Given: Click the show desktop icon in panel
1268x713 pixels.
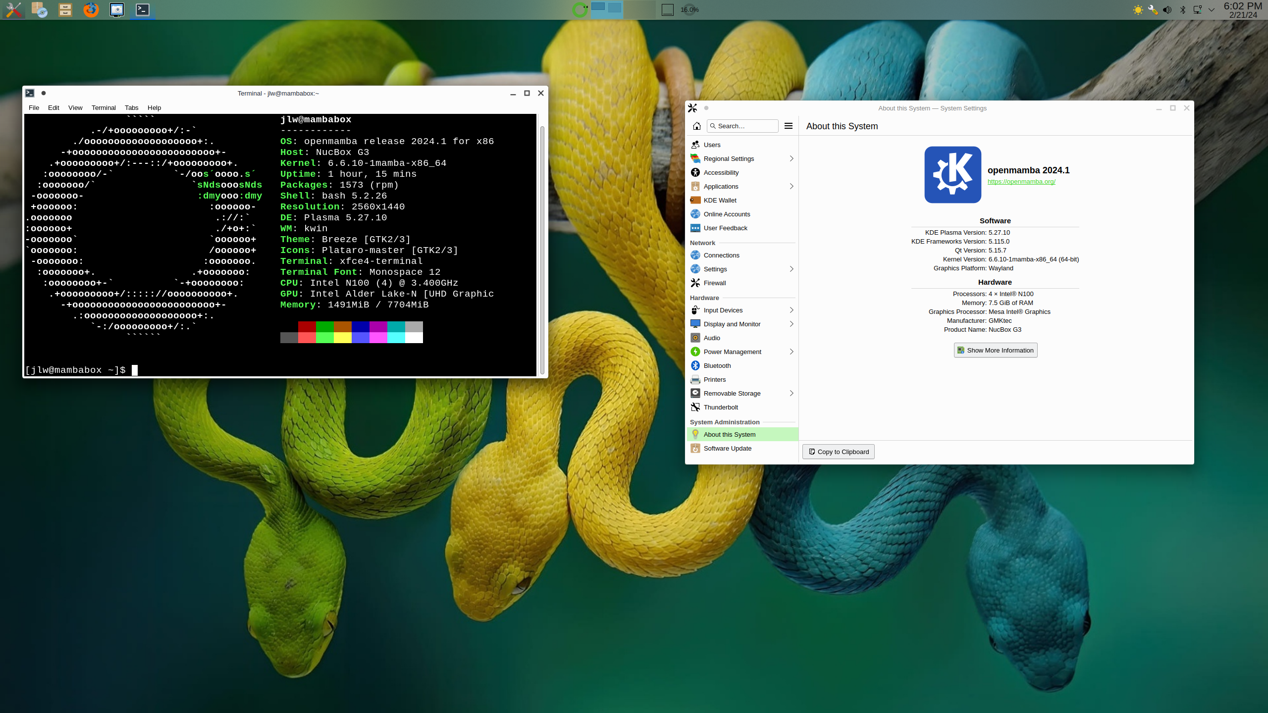Looking at the screenshot, I should (667, 9).
